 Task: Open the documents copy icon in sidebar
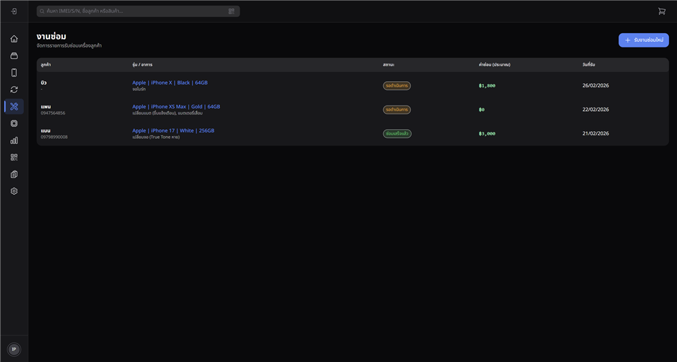(14, 175)
